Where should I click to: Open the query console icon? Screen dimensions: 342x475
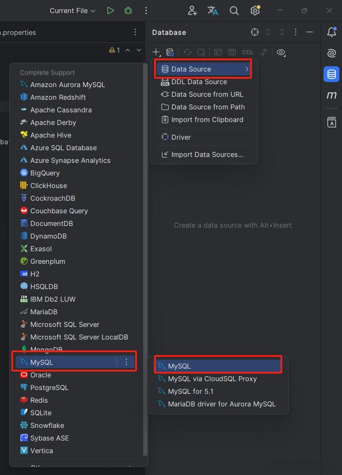click(218, 53)
